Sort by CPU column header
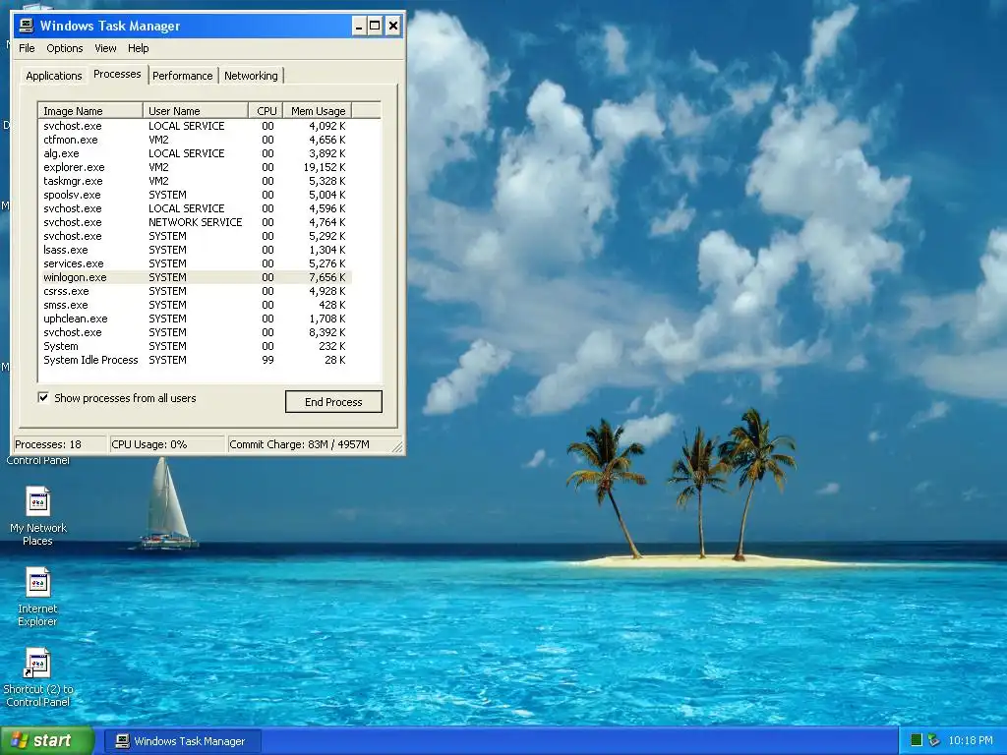The width and height of the screenshot is (1007, 755). click(x=266, y=110)
